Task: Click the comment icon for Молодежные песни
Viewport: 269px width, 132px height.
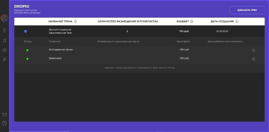Action: (x=254, y=50)
